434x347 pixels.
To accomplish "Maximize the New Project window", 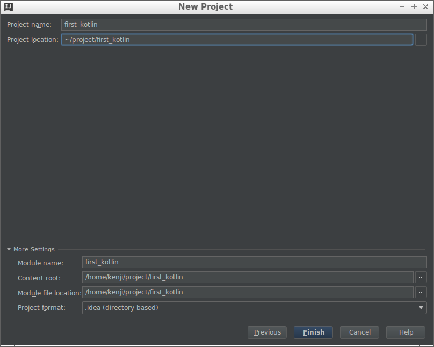I will (x=414, y=7).
